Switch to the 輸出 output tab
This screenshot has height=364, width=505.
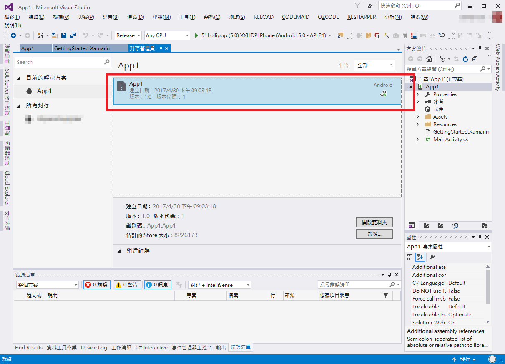[x=221, y=347]
